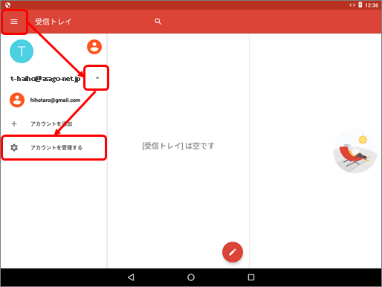Open the hamburger navigation menu
This screenshot has height=287, width=382.
click(x=14, y=22)
